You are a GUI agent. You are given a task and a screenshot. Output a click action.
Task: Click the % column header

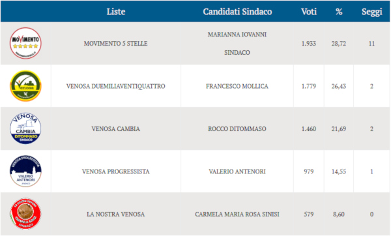click(339, 12)
